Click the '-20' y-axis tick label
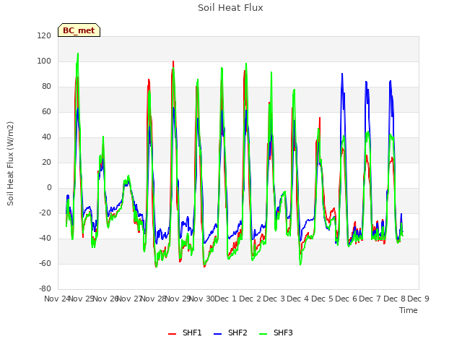 45,213
